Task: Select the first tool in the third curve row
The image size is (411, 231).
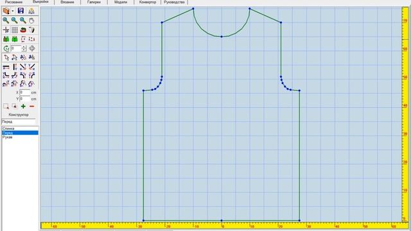Action: click(x=6, y=84)
